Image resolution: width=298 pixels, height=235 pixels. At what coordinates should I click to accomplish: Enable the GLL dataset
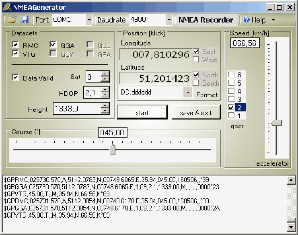tap(90, 45)
